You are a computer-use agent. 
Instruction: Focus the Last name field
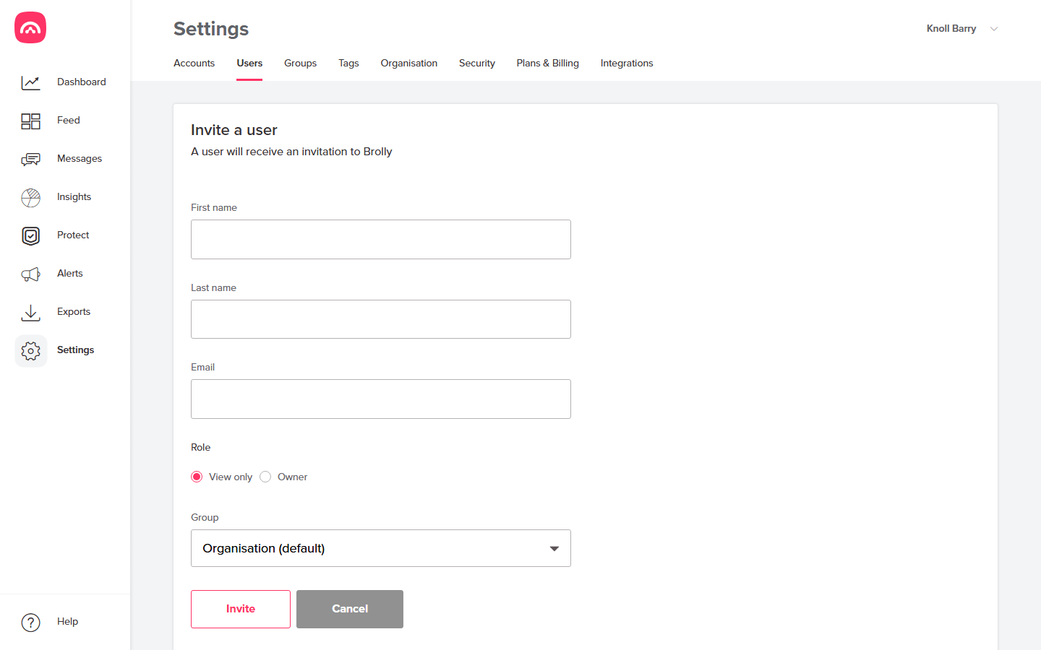[x=381, y=319]
